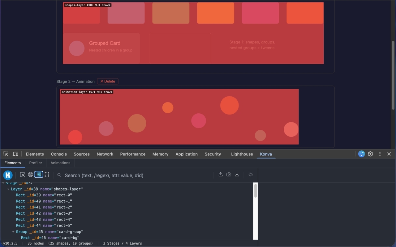Click the 35 nodes status text
396x247 pixels.
[60, 243]
